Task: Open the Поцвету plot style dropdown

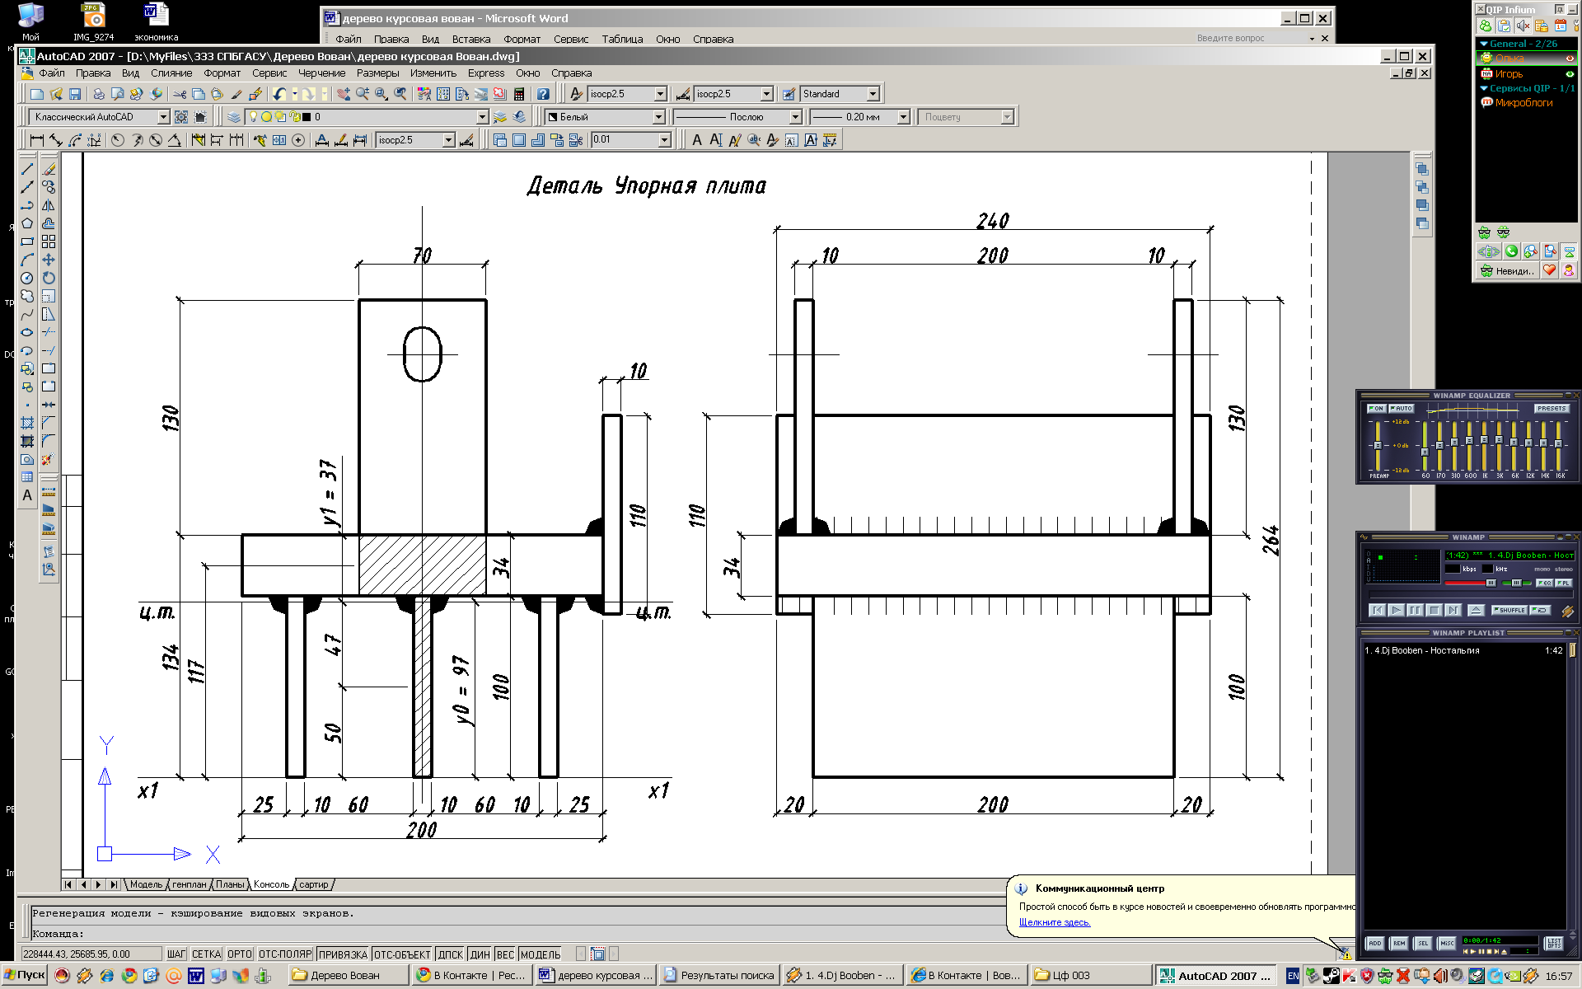Action: coord(1007,117)
